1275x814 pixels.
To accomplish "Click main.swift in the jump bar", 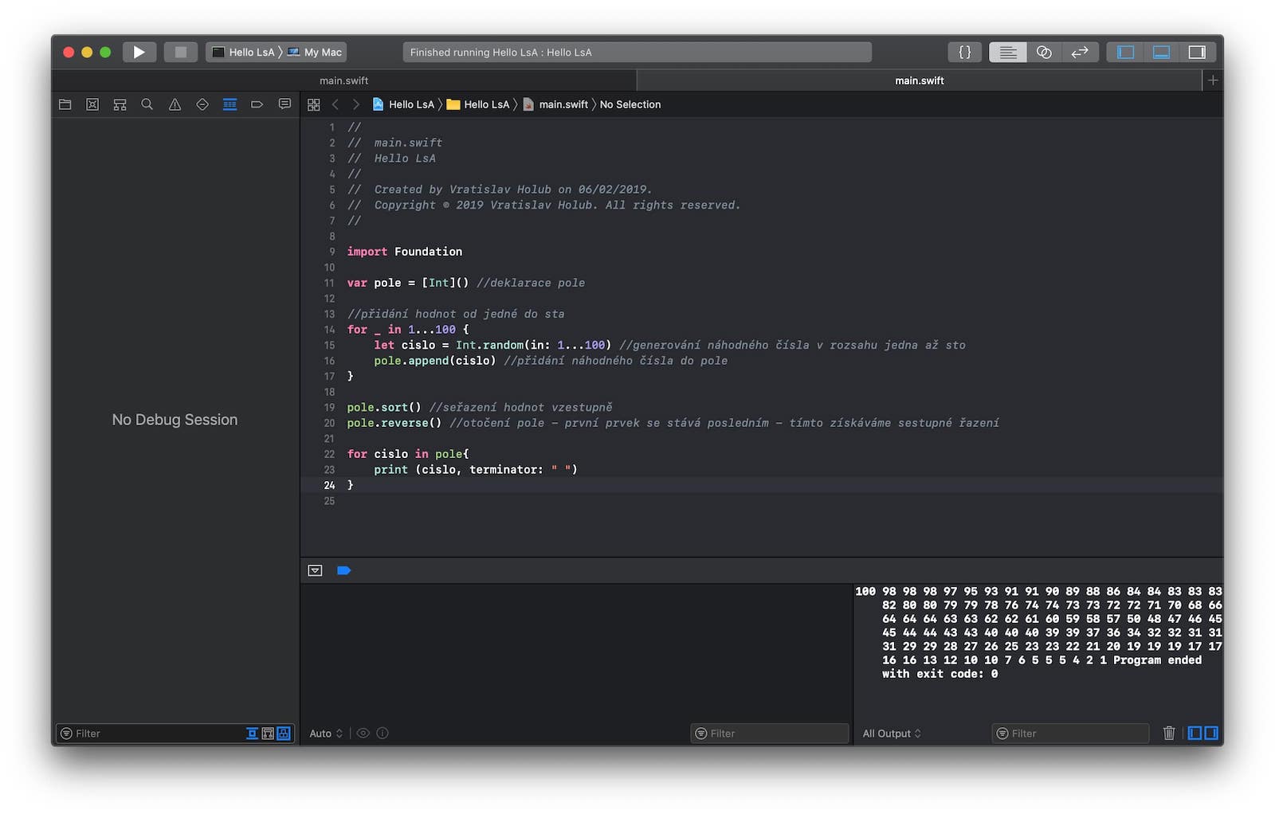I will point(563,104).
